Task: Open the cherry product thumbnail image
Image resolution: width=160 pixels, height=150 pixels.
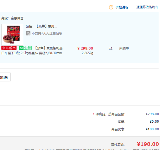Action: pyautogui.click(x=12, y=35)
